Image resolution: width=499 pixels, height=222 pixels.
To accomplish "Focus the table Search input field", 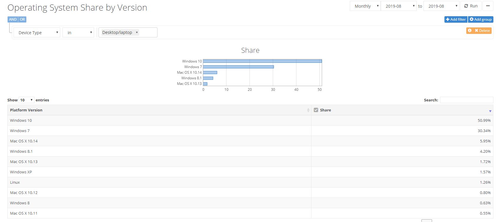I will click(x=466, y=100).
